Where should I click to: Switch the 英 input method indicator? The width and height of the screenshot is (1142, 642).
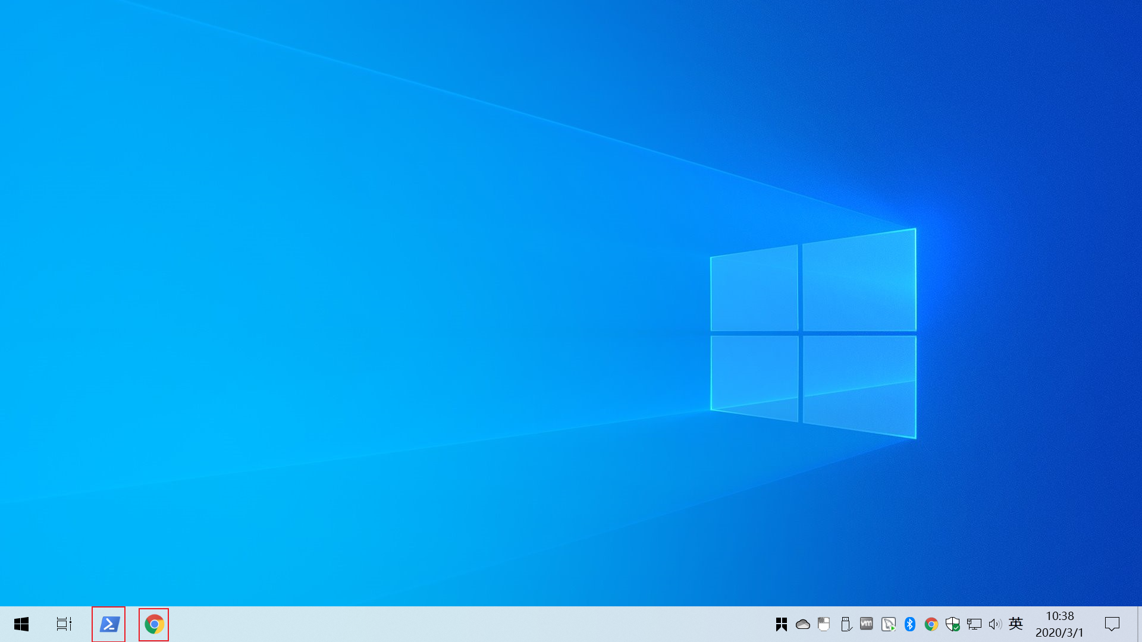1016,624
